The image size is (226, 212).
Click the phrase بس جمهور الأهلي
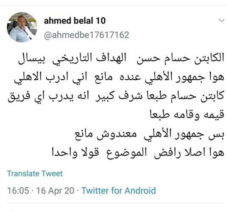click(x=184, y=134)
